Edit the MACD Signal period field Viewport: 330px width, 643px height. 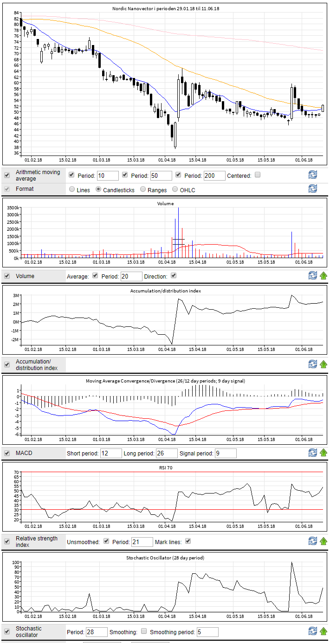226,453
